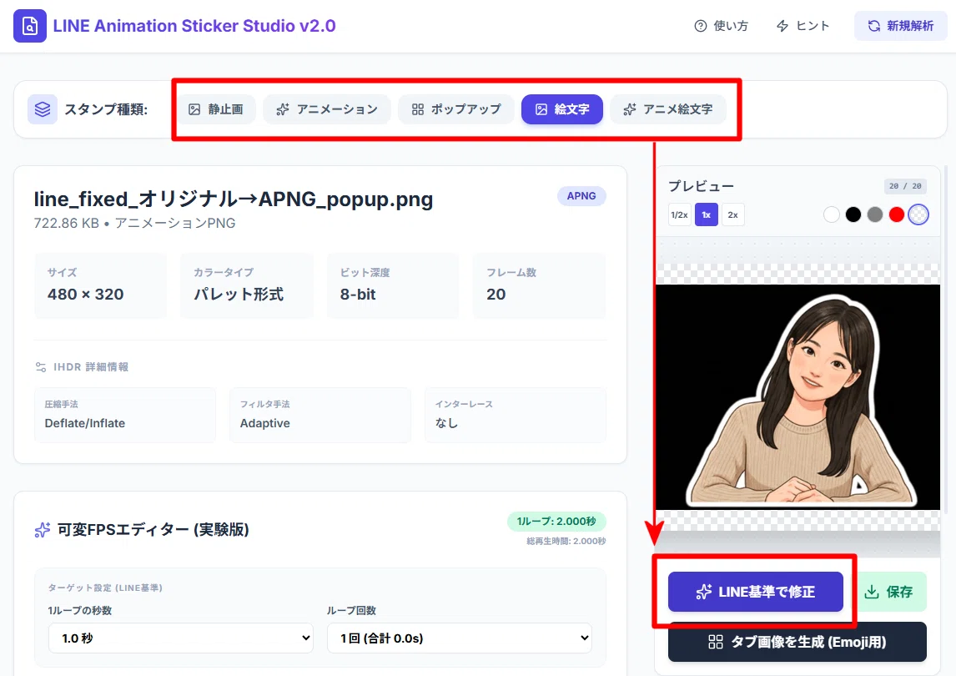Choose black preview background swatch
The image size is (956, 676).
[853, 214]
